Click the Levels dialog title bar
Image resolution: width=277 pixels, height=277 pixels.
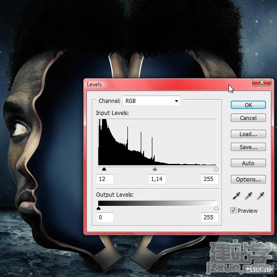tap(168, 84)
